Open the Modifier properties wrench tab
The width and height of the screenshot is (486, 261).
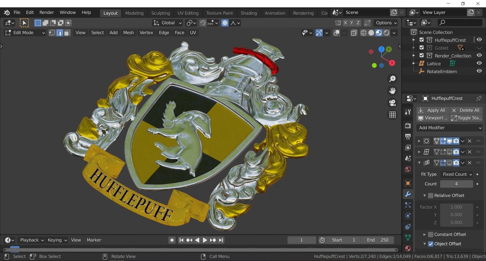[408, 194]
